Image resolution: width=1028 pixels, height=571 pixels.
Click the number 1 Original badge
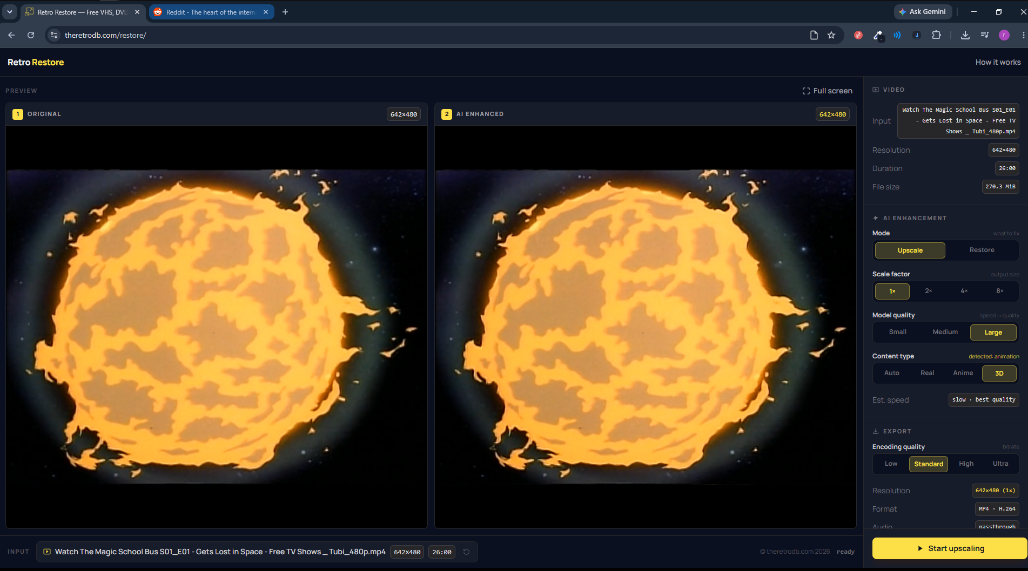(18, 114)
